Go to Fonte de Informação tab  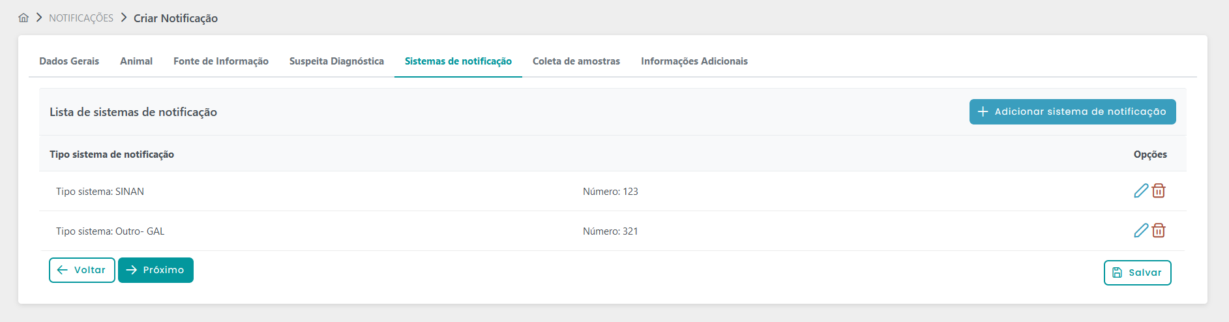pos(221,61)
